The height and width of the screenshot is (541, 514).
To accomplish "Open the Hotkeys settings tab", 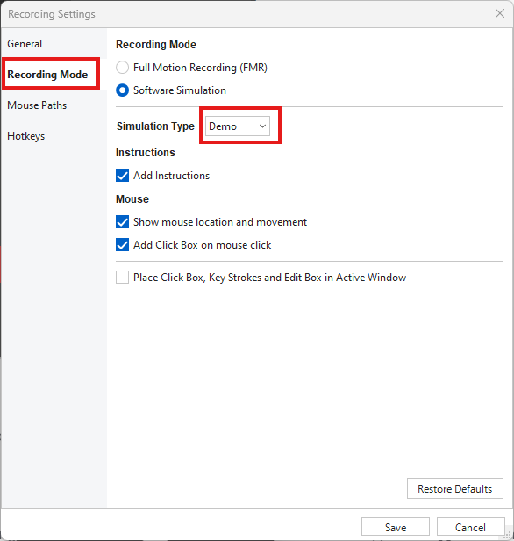I will [25, 136].
